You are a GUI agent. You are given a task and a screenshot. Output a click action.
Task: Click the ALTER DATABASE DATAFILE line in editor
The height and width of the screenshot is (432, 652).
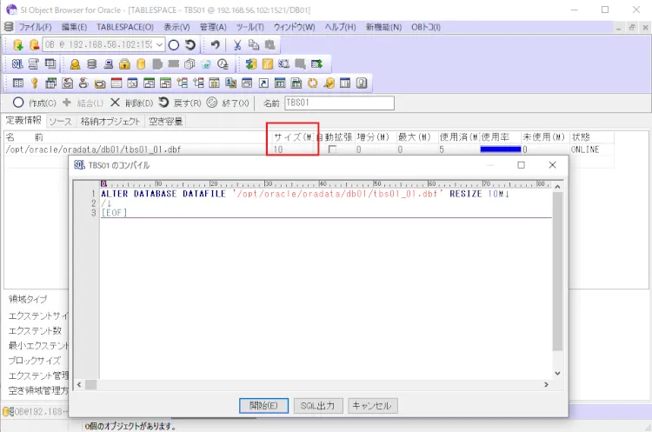[305, 194]
